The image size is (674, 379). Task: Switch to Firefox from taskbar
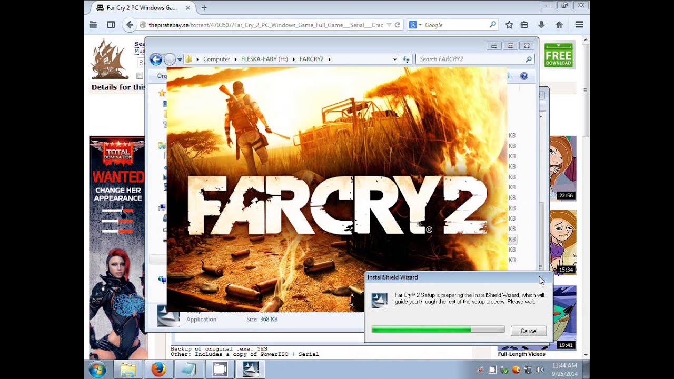[158, 370]
